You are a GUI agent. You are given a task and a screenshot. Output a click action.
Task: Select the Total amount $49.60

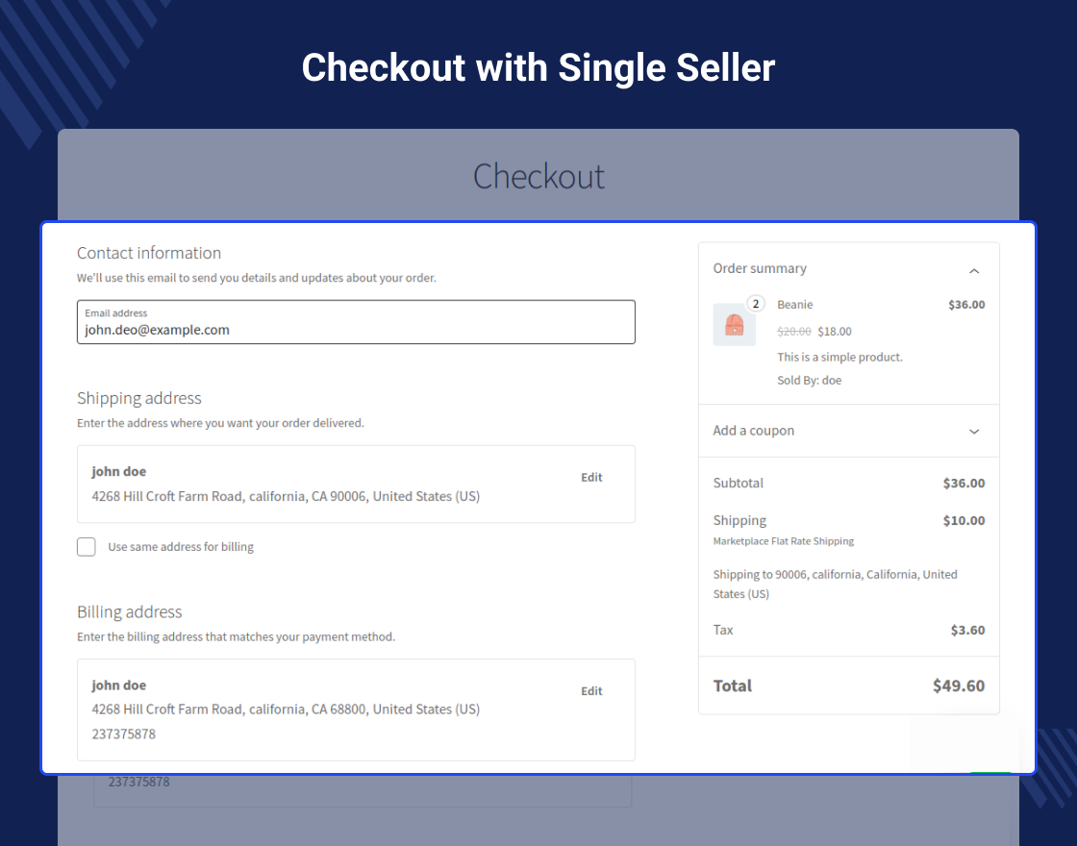click(959, 685)
